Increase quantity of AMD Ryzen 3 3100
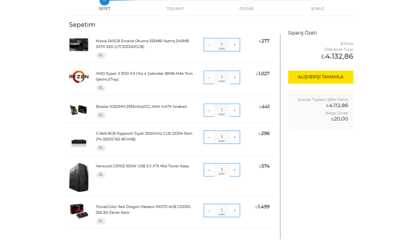 tap(234, 77)
